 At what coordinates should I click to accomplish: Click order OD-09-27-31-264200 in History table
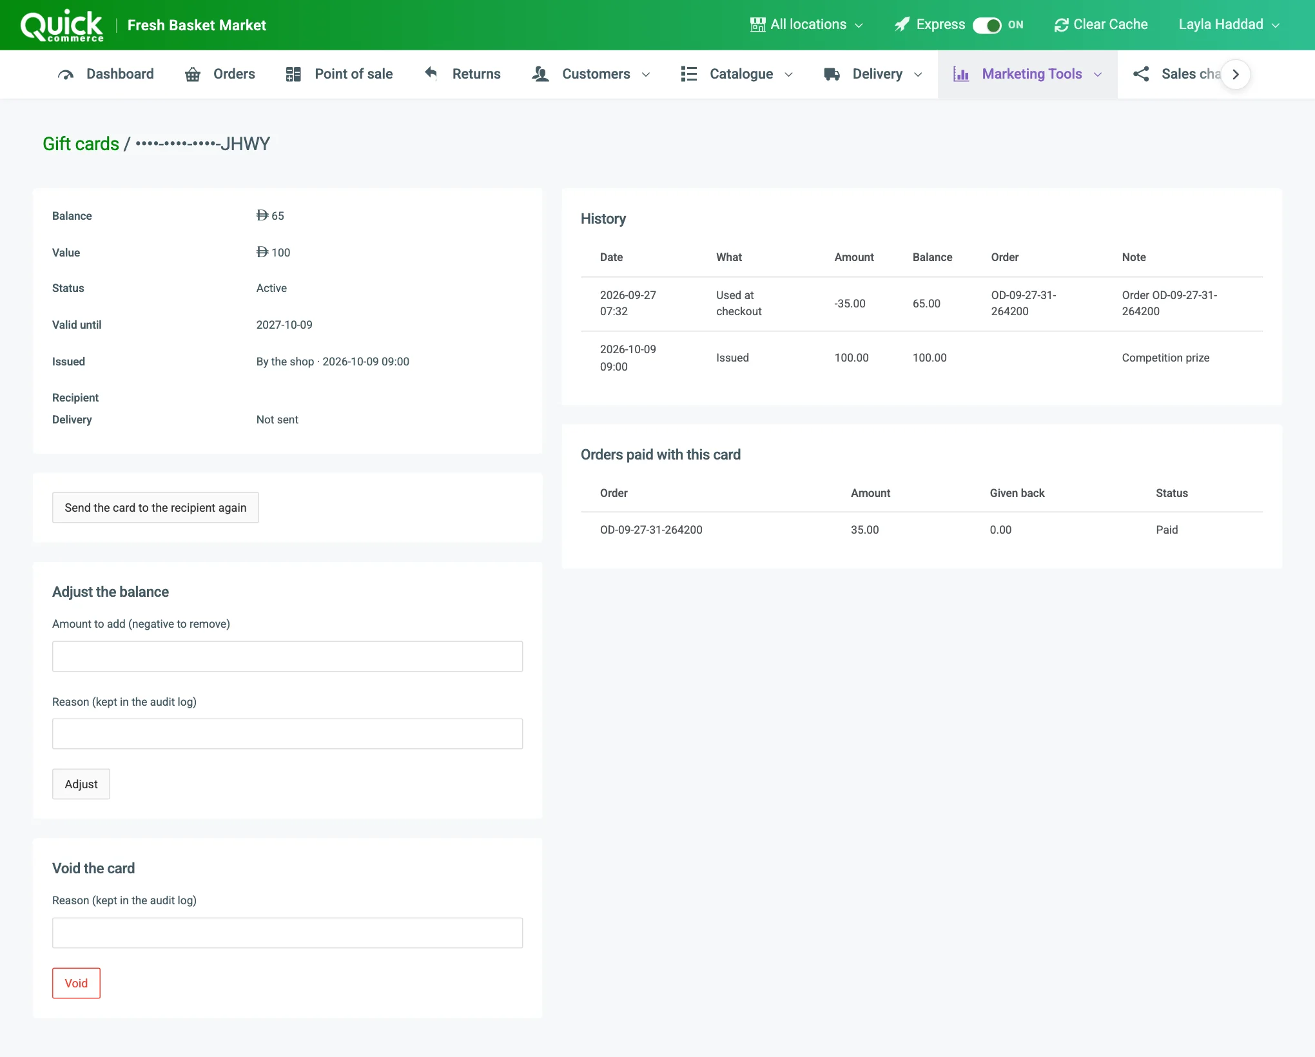click(1024, 304)
